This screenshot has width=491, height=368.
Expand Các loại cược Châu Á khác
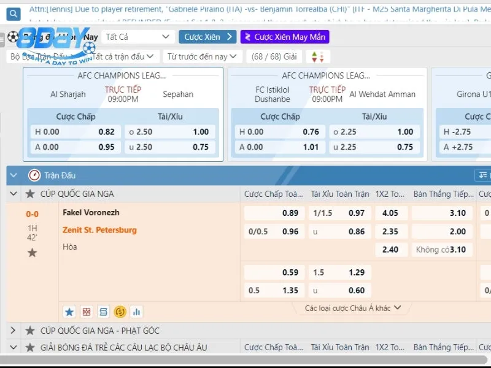352,309
